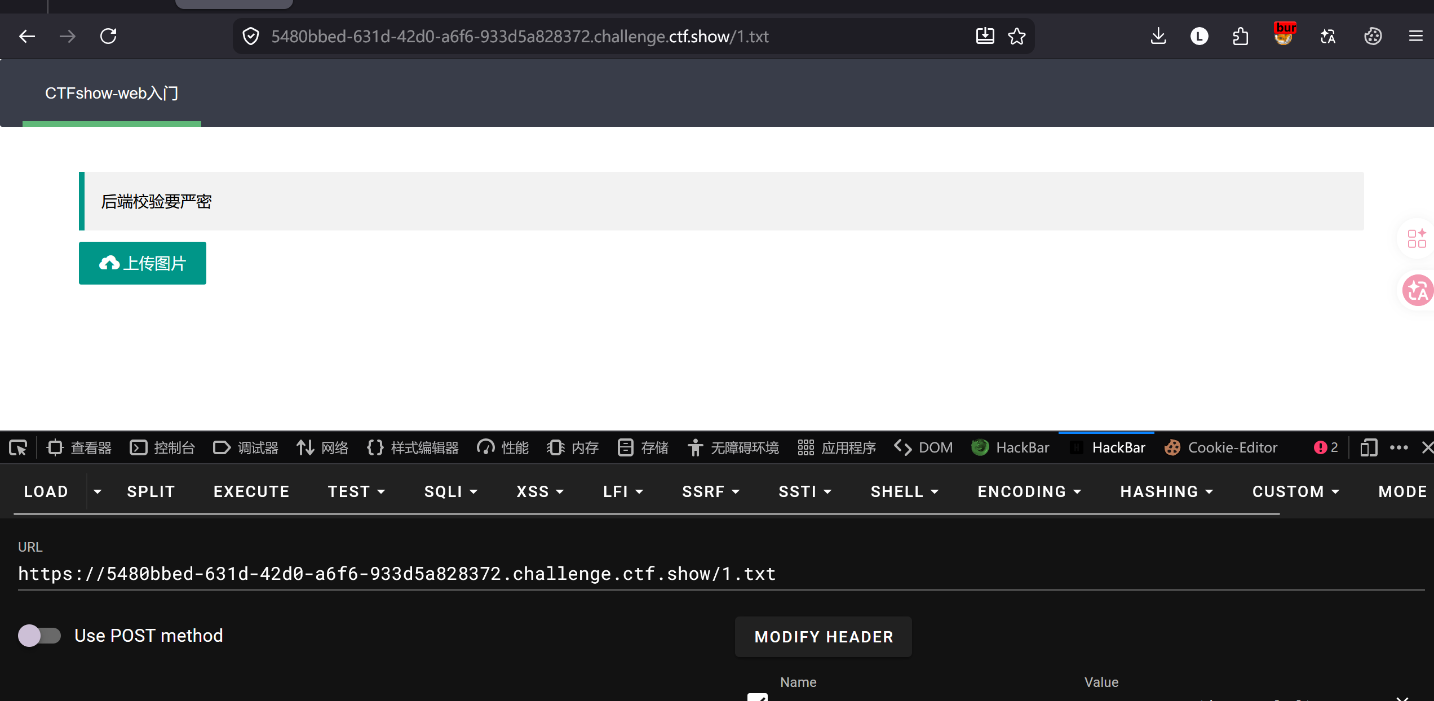Click the MODIFY HEADER button
Screen dimensions: 1434x701
pyautogui.click(x=824, y=637)
